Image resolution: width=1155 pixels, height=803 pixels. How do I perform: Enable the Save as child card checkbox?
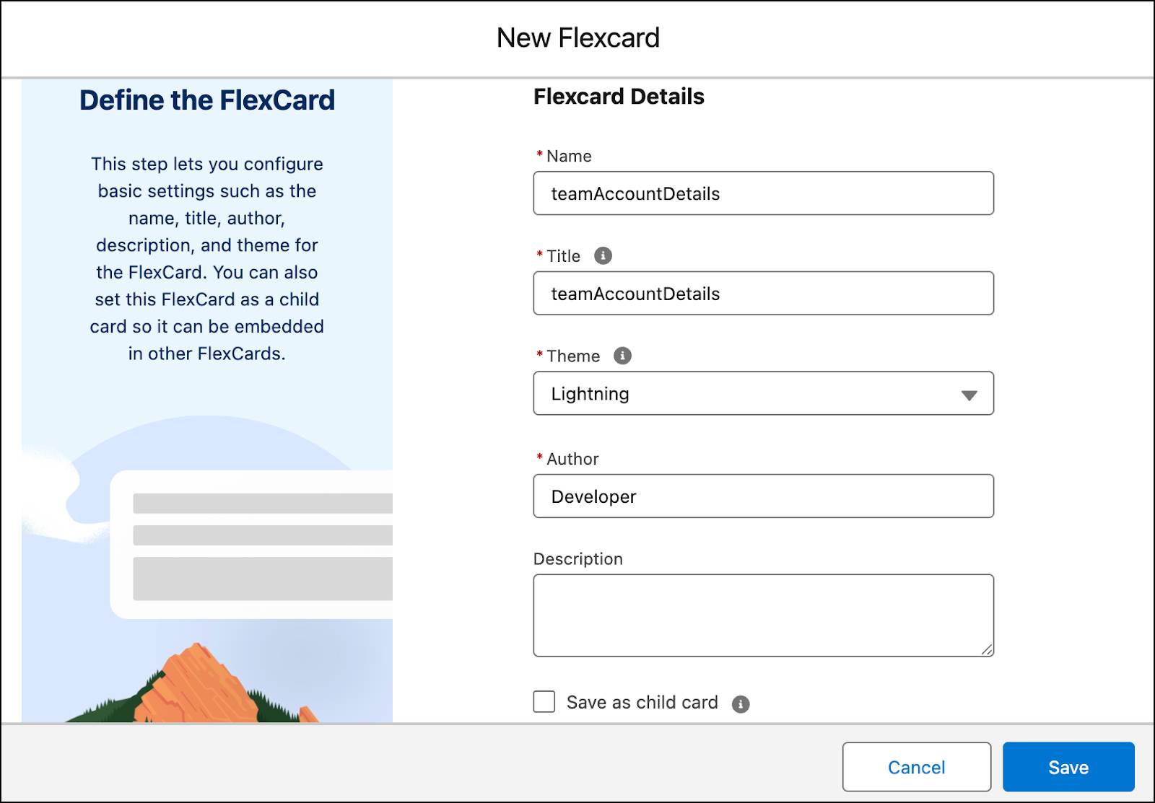tap(544, 701)
